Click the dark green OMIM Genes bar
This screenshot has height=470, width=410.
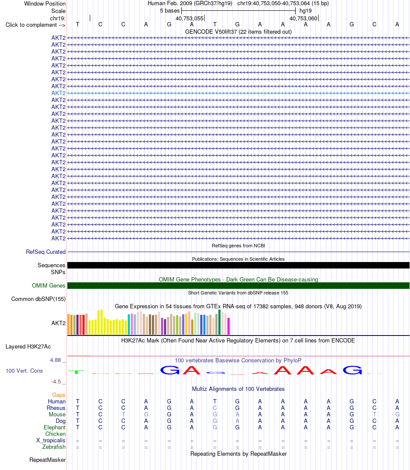tap(238, 286)
